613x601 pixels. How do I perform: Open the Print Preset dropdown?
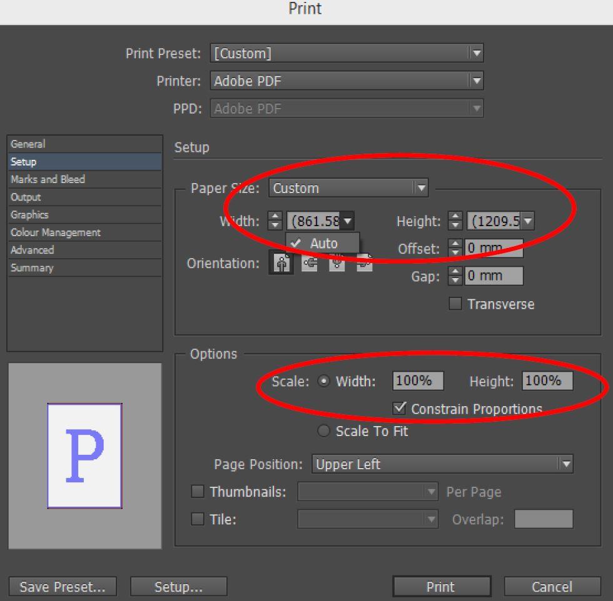click(x=347, y=53)
